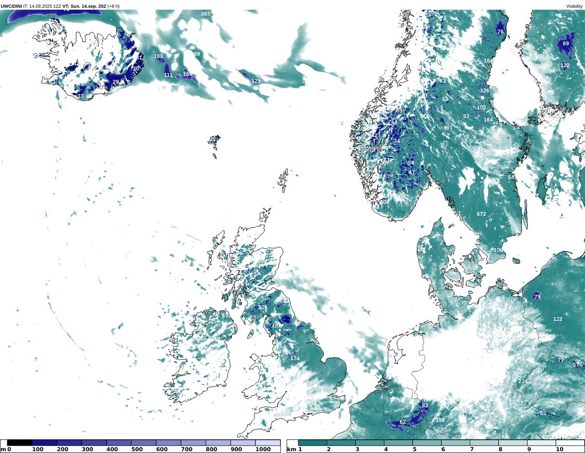Click the black 0–100 m legend swatch
Screen dimensions: 585x453
coord(20,442)
